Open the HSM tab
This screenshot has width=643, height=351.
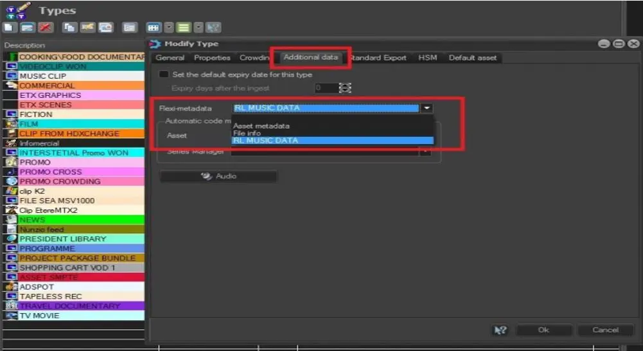pos(427,58)
